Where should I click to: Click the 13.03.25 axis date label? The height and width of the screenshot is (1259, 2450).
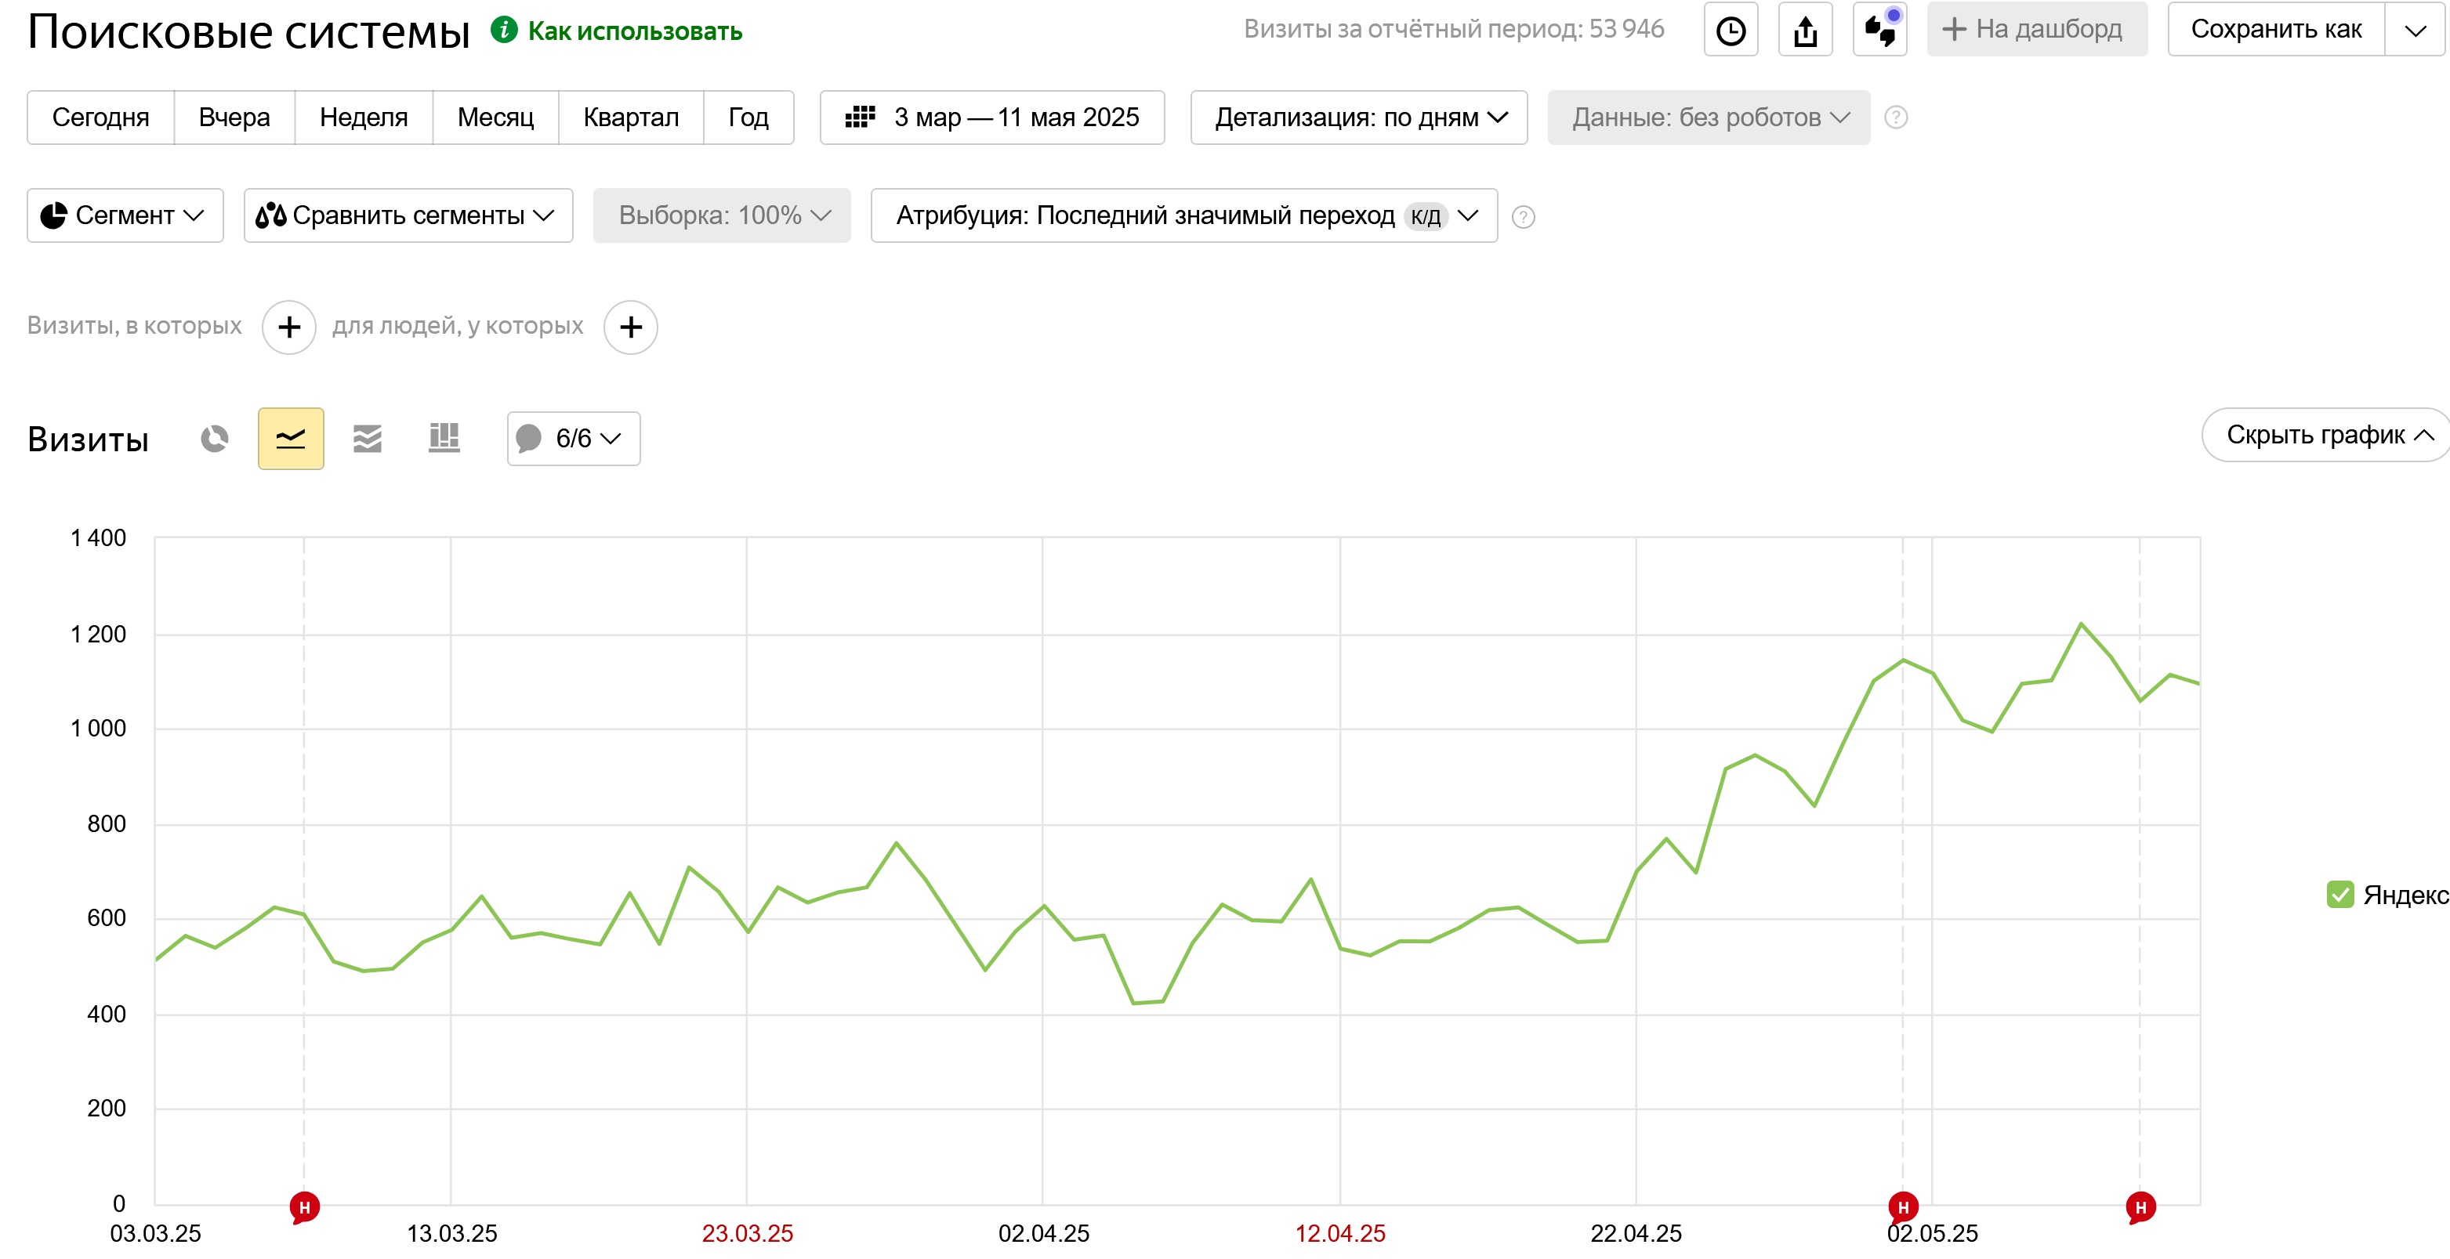(451, 1234)
